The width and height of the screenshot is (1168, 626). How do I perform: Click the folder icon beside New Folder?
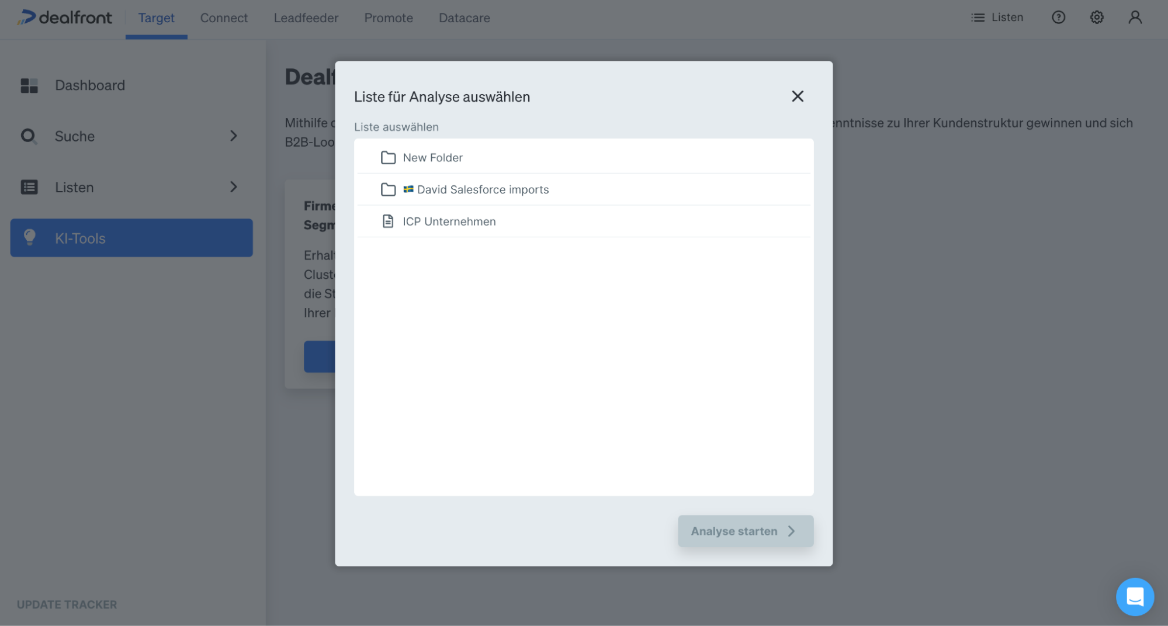click(x=388, y=157)
